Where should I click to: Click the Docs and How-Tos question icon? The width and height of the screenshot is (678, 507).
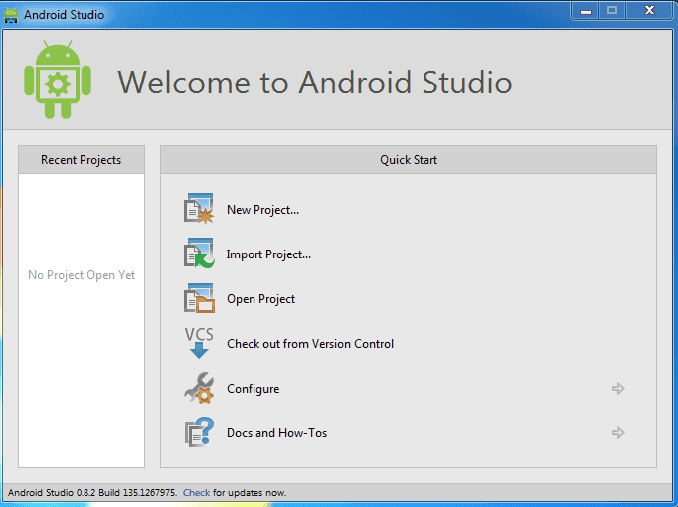pyautogui.click(x=199, y=432)
